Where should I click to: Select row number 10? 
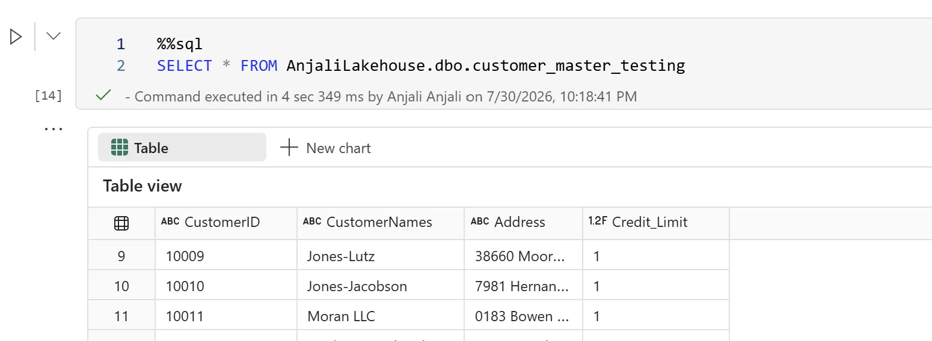coord(121,286)
